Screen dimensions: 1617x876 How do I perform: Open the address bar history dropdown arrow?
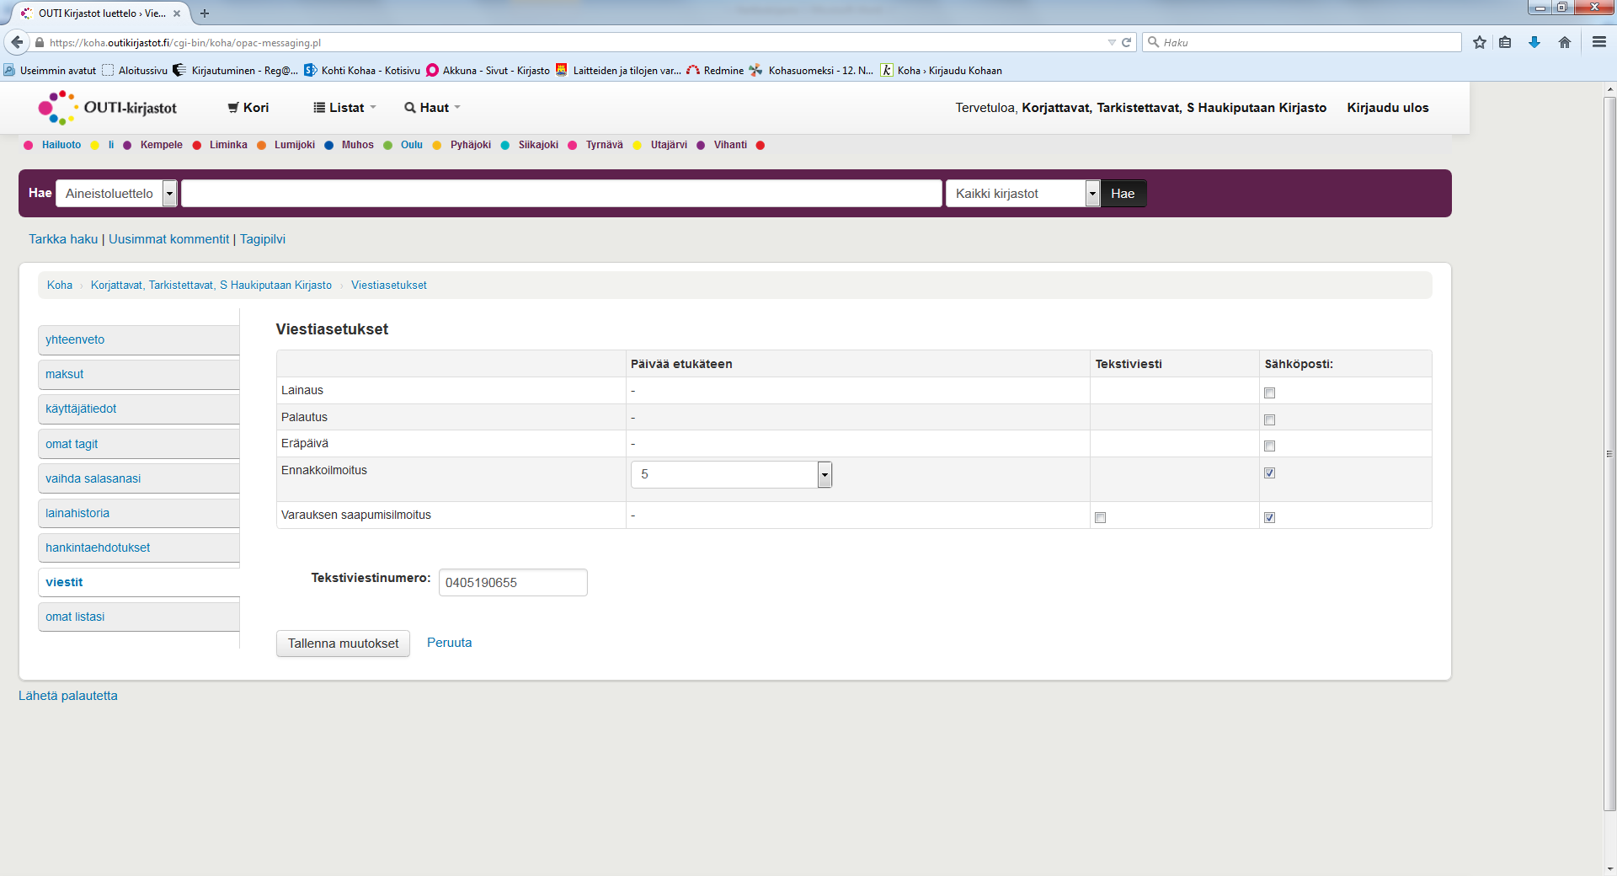pyautogui.click(x=1112, y=42)
